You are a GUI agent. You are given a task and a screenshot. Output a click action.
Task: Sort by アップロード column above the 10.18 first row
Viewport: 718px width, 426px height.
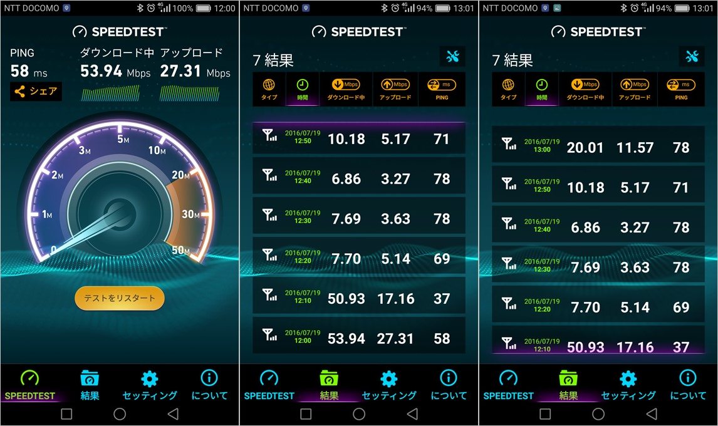tap(395, 89)
